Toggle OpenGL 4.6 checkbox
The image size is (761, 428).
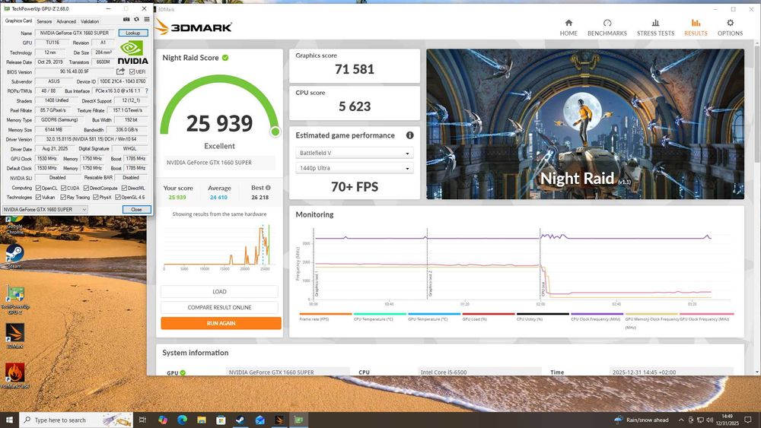click(x=118, y=198)
